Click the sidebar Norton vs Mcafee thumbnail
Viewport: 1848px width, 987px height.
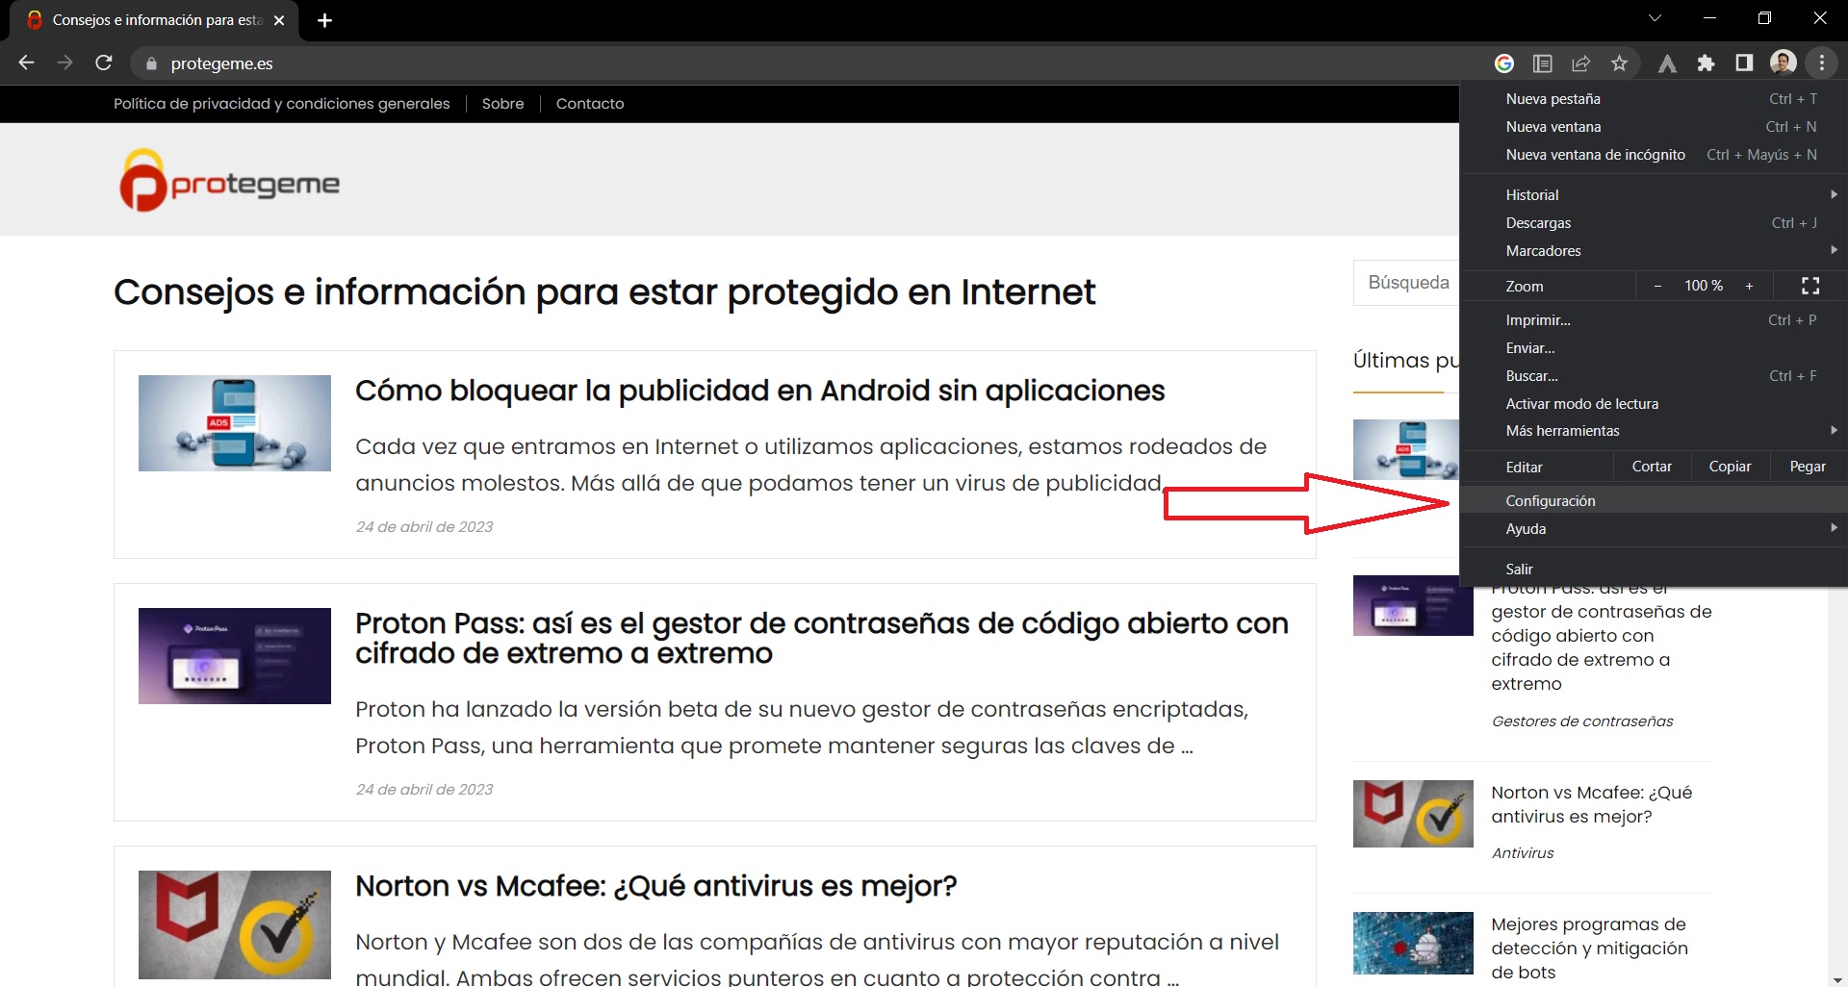pyautogui.click(x=1413, y=814)
